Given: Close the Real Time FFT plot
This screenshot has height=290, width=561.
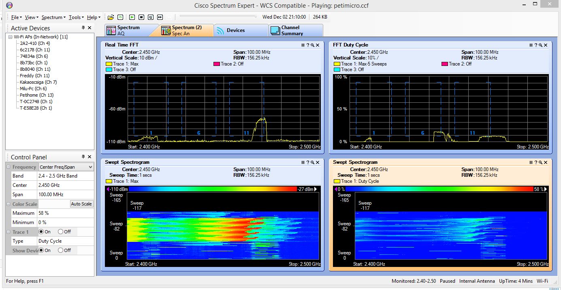Looking at the screenshot, I should [x=318, y=45].
